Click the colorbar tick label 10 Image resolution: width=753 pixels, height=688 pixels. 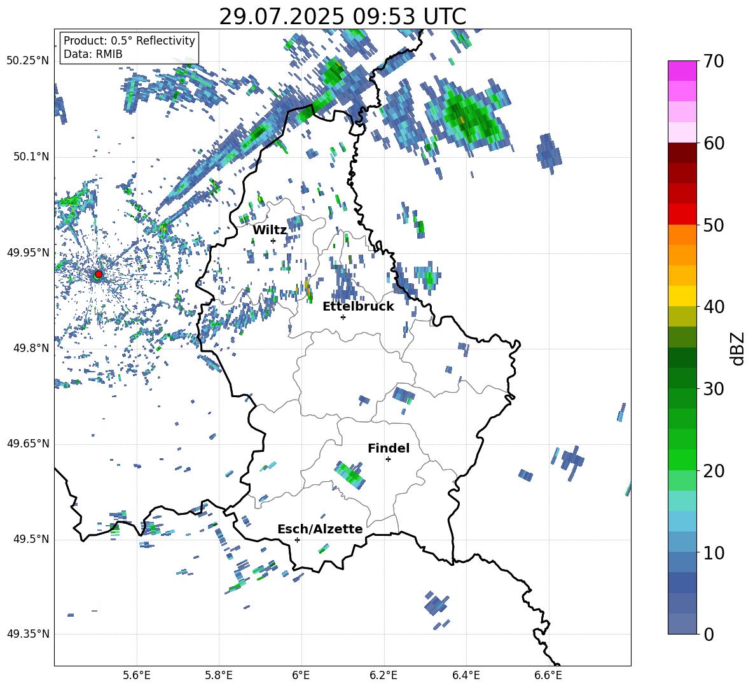click(714, 552)
